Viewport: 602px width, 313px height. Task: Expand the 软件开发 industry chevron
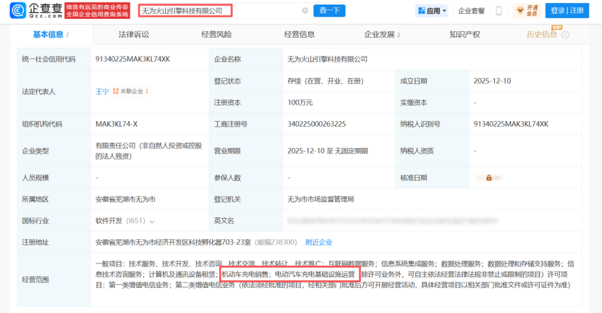pyautogui.click(x=152, y=221)
